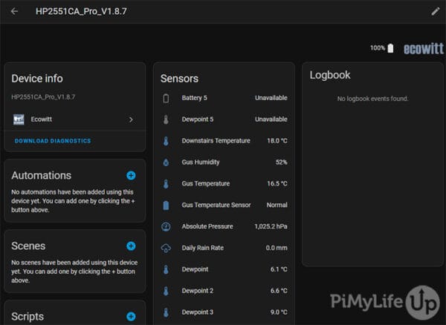Image resolution: width=446 pixels, height=325 pixels.
Task: Expand the Ecowitt integration chevron
Action: click(x=131, y=119)
